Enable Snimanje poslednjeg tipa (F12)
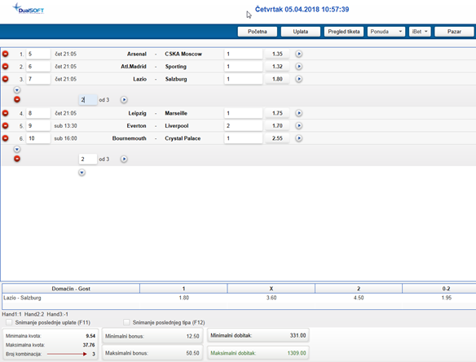Screen dimensions: 476x362 (126, 322)
